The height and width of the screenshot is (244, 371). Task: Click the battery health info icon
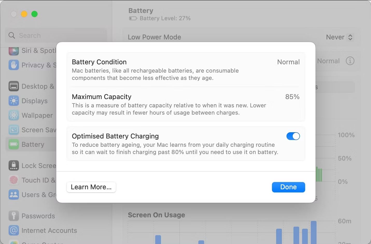point(350,61)
